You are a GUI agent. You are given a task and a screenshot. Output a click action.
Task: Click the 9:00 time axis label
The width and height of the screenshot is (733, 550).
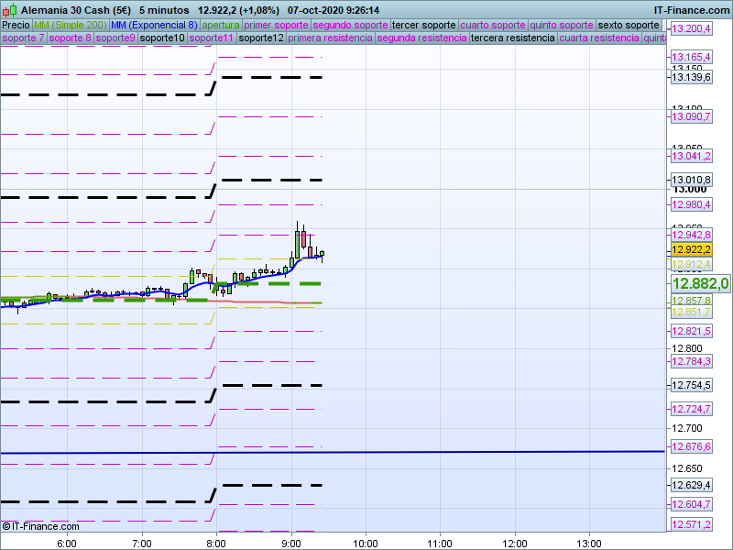coord(291,544)
